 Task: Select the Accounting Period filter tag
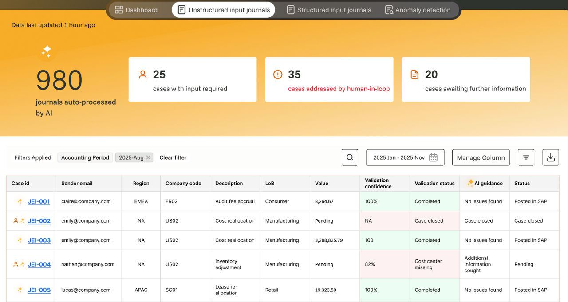click(x=85, y=157)
